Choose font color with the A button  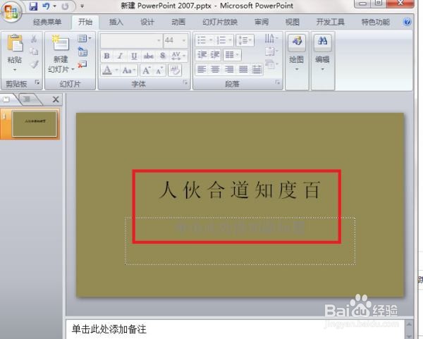point(107,70)
